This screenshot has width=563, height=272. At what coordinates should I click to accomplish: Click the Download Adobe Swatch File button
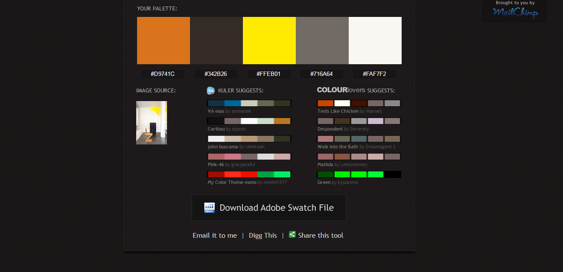[268, 207]
